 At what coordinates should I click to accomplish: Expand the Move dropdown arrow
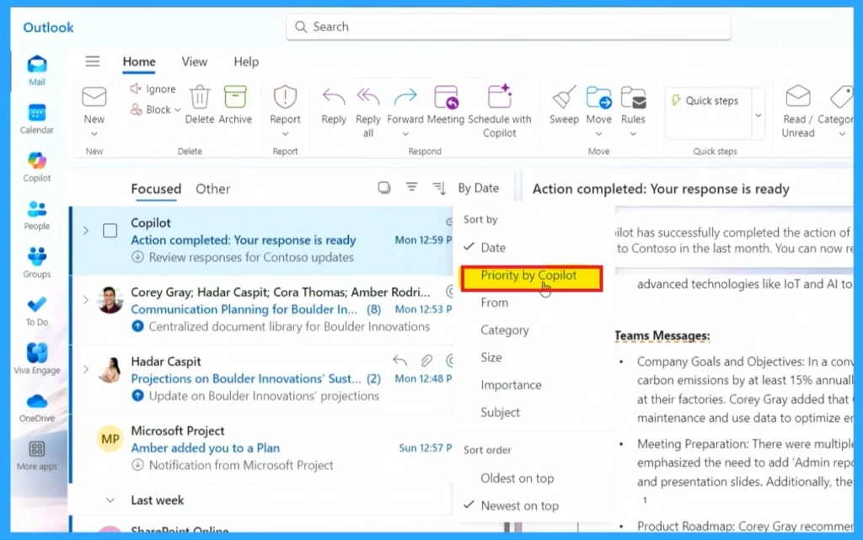[x=599, y=134]
